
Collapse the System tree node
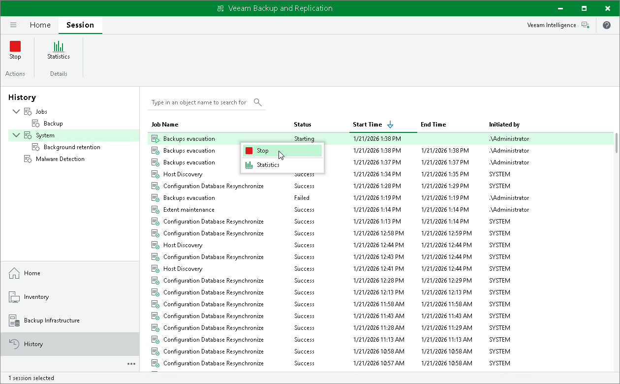coord(16,135)
